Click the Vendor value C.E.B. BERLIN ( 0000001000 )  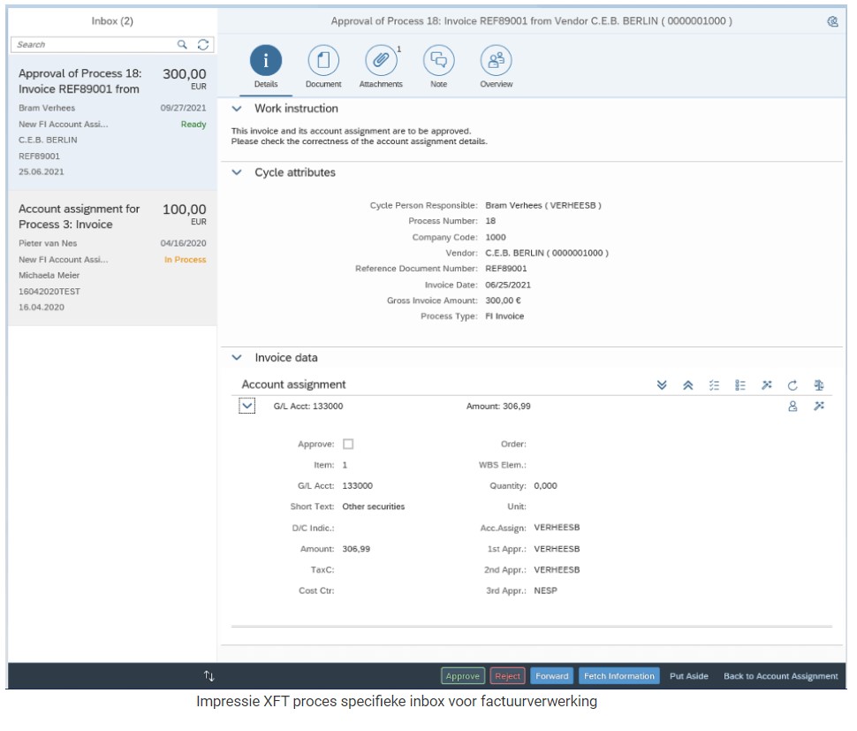[547, 253]
